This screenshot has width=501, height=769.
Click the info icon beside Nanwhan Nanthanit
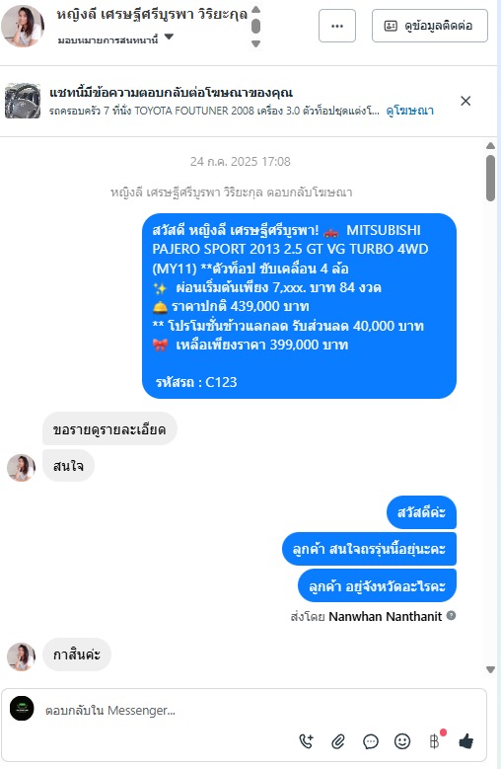(x=451, y=615)
